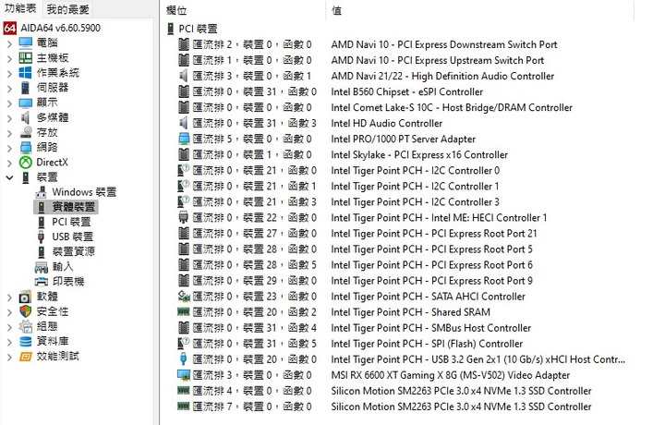The height and width of the screenshot is (425, 665).
Task: Collapse the 裝置 tree node
Action: [x=9, y=177]
